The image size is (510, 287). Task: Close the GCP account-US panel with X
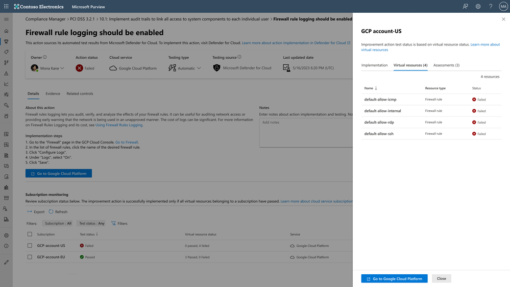point(503,19)
